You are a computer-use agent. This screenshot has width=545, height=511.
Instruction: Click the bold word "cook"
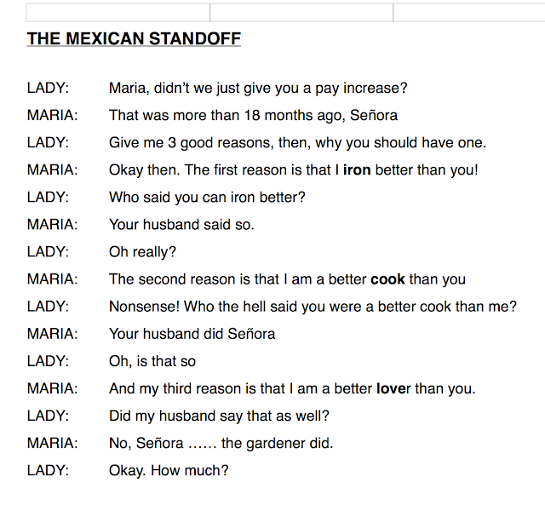coord(387,279)
